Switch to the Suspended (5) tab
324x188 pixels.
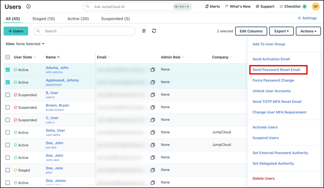[x=115, y=18]
